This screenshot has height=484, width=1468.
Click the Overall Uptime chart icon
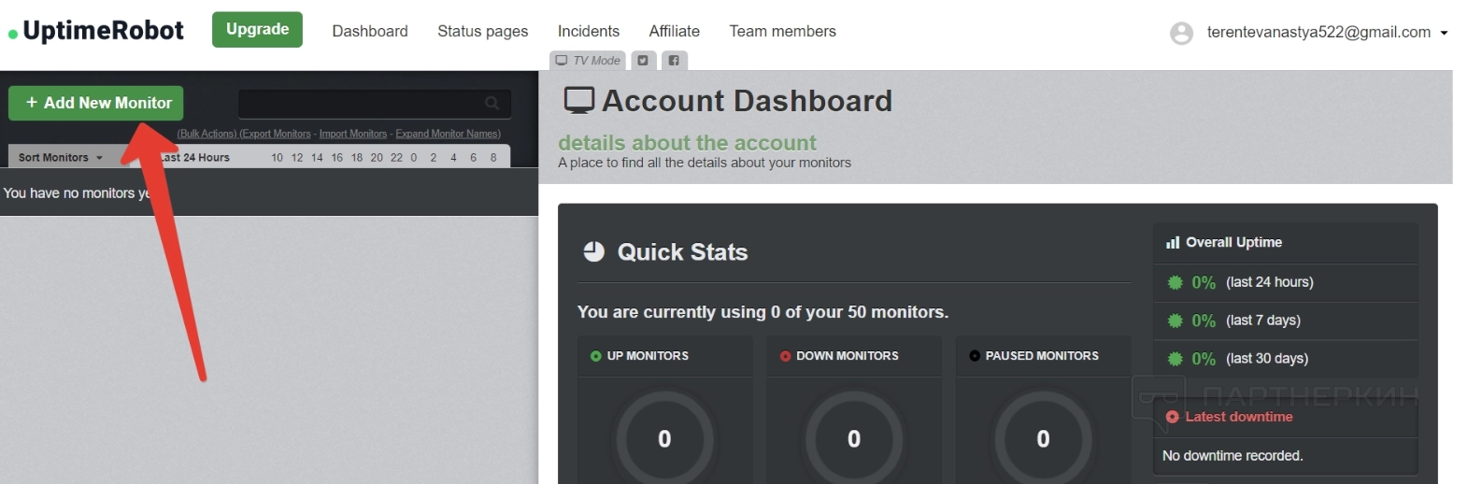pos(1173,243)
